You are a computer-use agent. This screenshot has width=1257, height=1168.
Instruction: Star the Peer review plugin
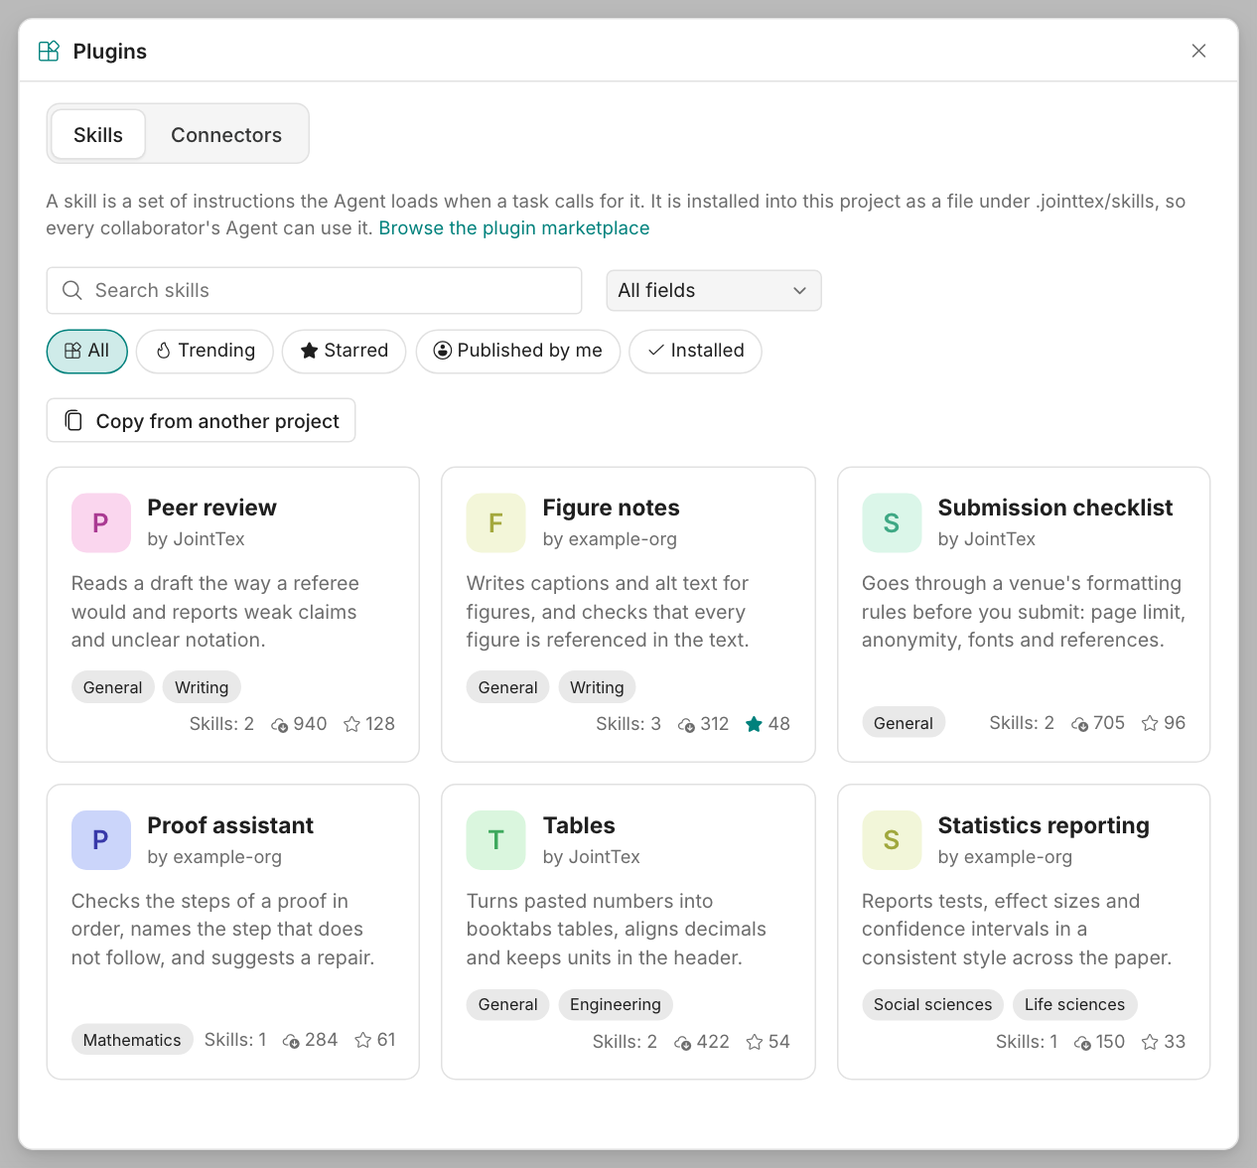pyautogui.click(x=351, y=724)
